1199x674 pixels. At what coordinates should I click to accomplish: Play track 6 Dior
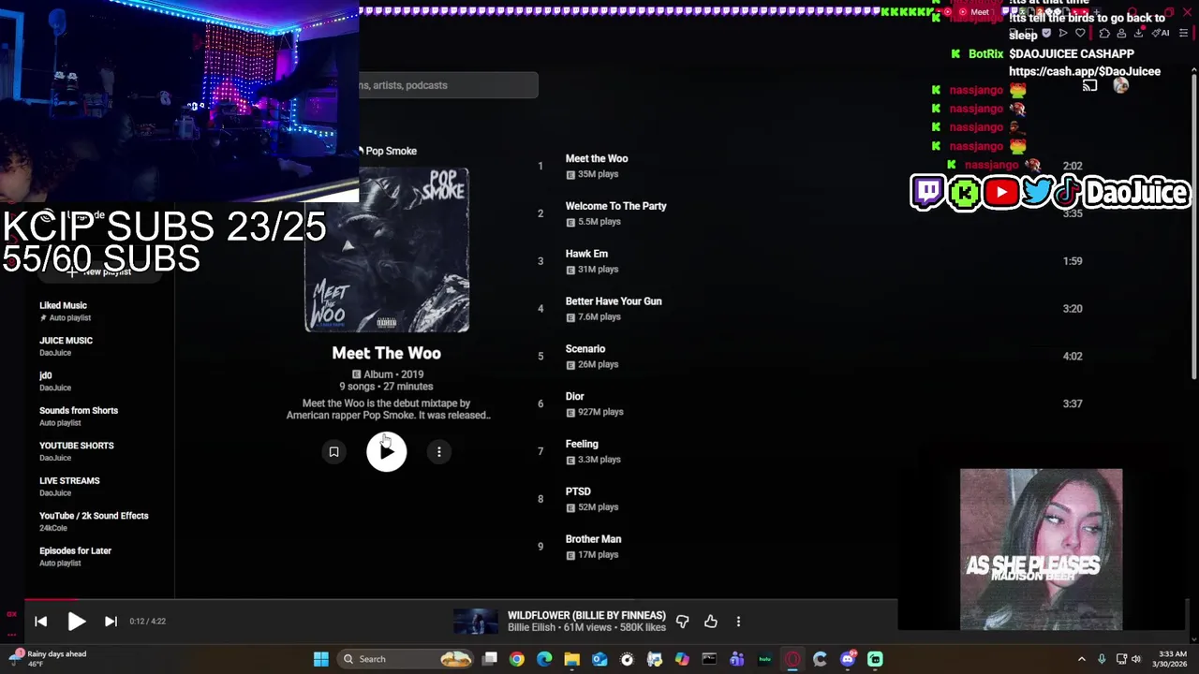tap(574, 397)
